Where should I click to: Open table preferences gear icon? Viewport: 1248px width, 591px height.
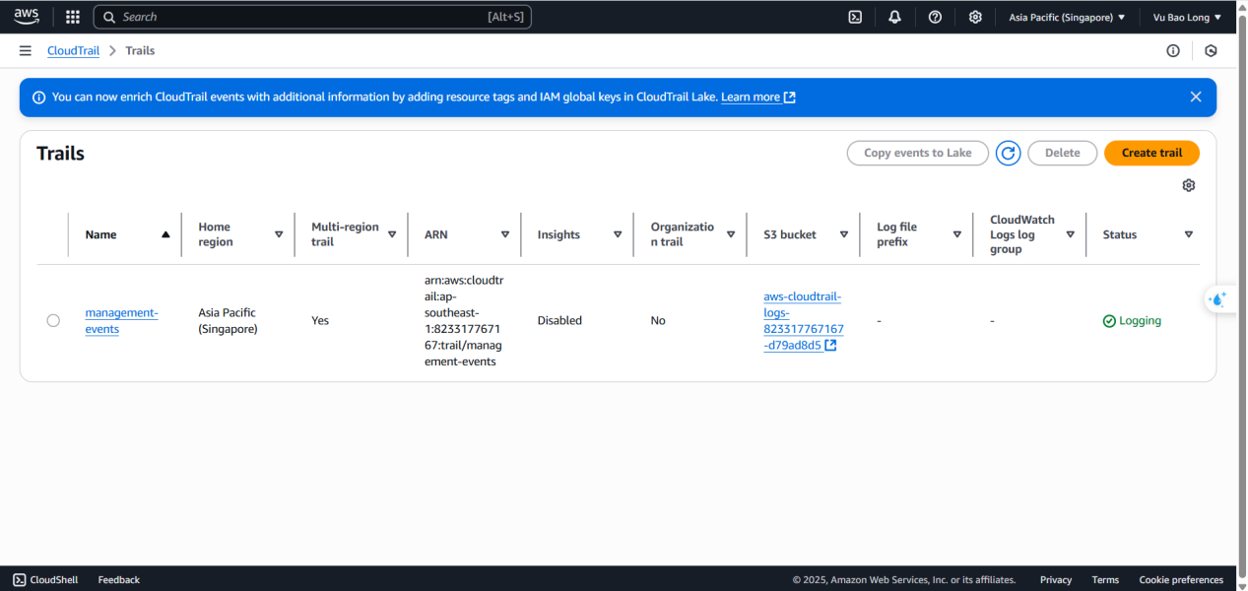click(1189, 185)
